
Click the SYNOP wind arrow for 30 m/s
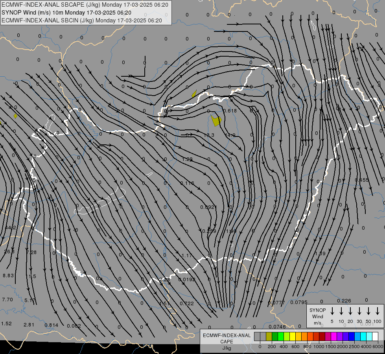(x=359, y=311)
